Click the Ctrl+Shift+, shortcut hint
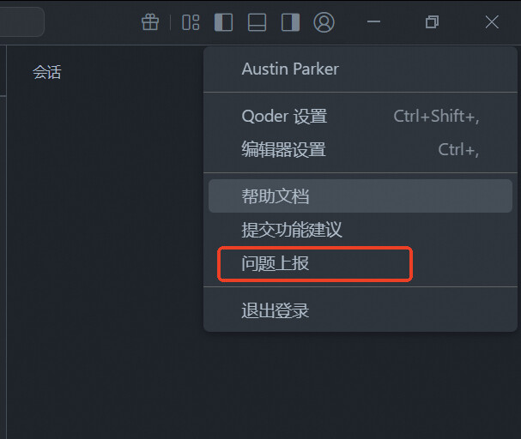Viewport: 521px width, 439px height. (436, 117)
